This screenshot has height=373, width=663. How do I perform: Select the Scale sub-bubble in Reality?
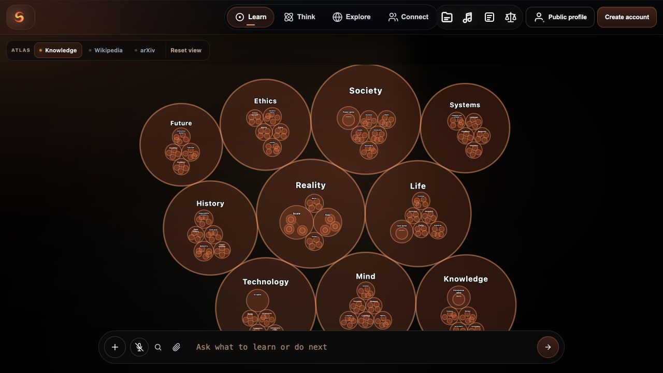click(297, 223)
